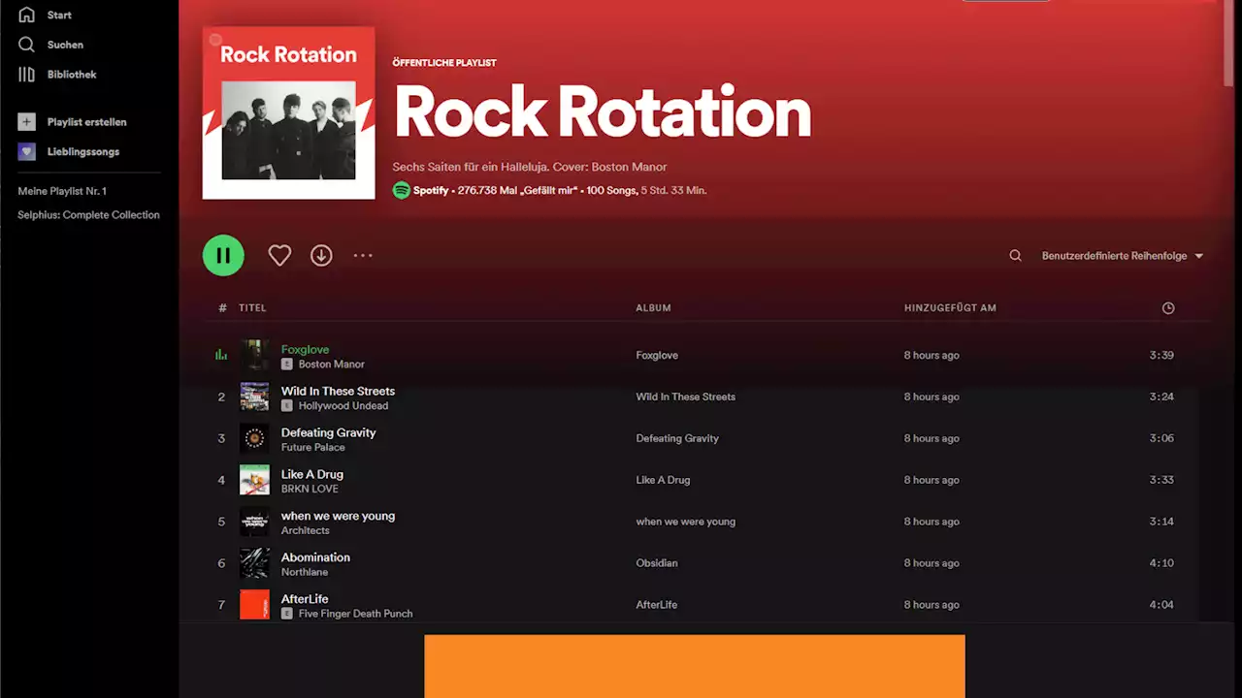The height and width of the screenshot is (698, 1242).
Task: Click the Abomination cover thumbnail
Action: [x=254, y=563]
